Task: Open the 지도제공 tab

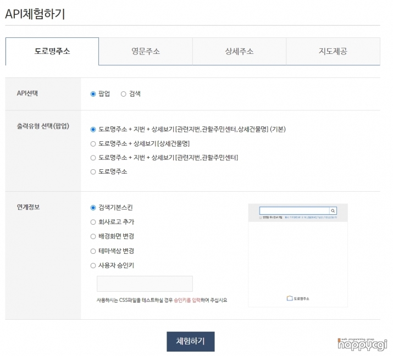Action: [x=333, y=51]
